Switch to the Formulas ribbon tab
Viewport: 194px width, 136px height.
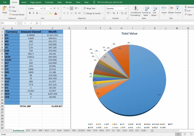pos(49,2)
